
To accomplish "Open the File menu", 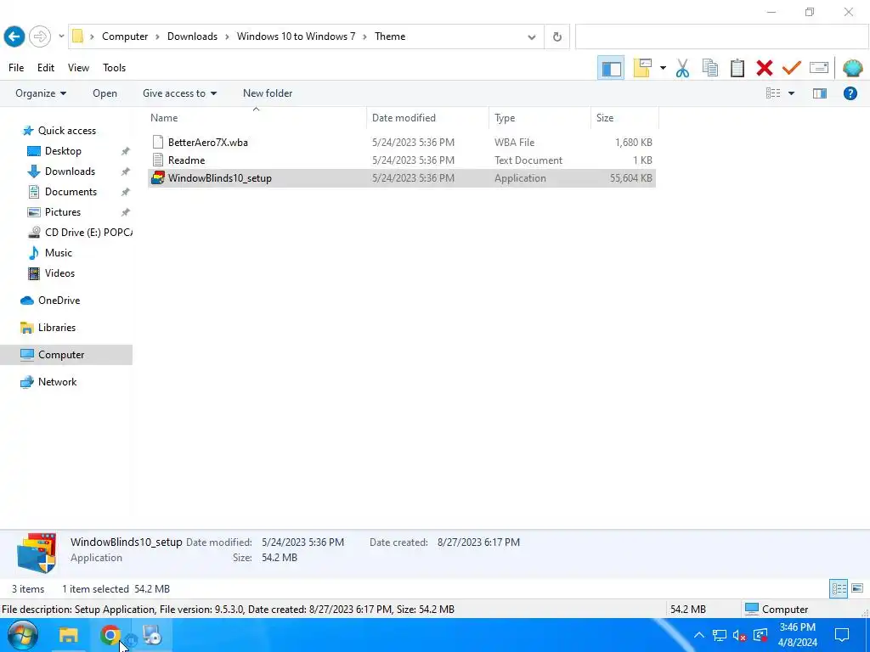I will click(x=16, y=68).
